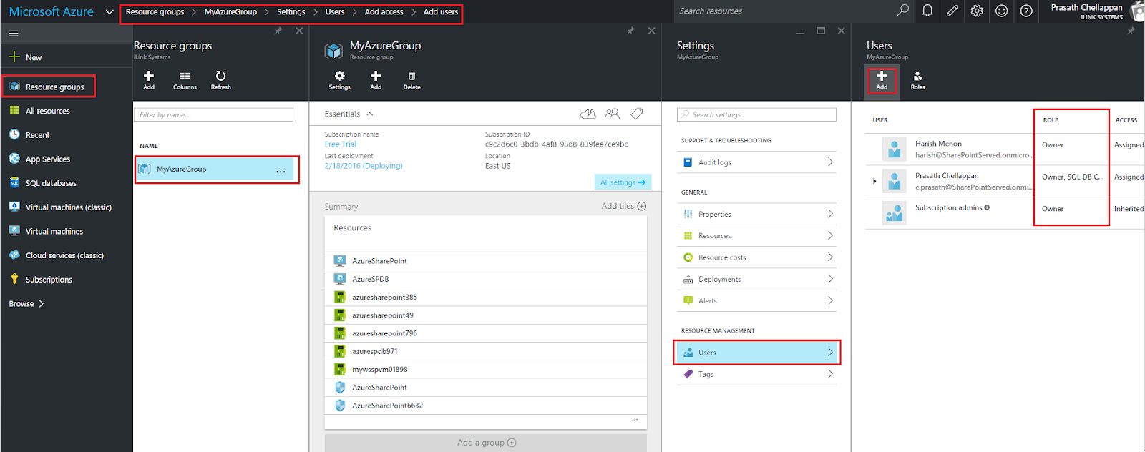Screen dimensions: 1145x452
Task: Click the users icon in Essentials bar
Action: point(613,114)
